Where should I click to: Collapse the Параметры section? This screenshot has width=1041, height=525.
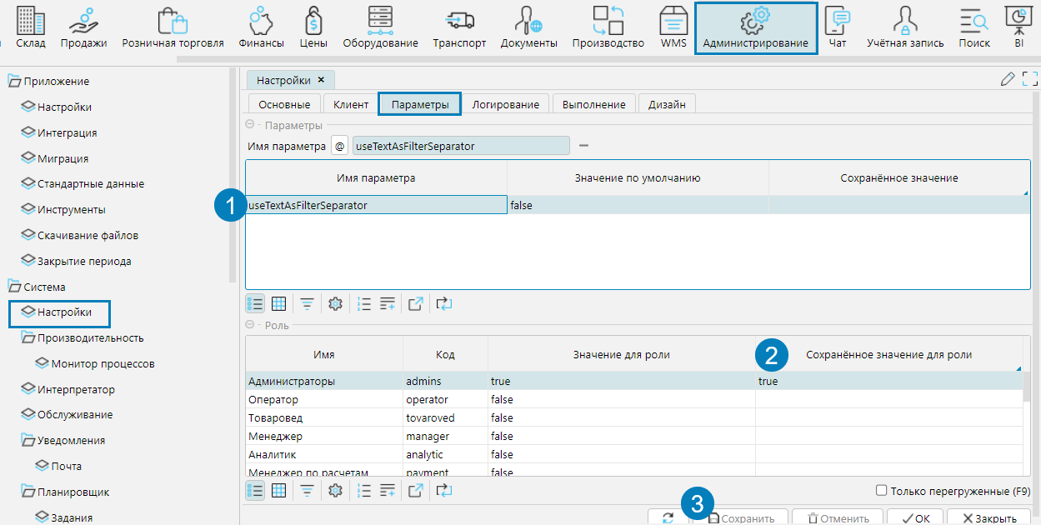[x=251, y=125]
